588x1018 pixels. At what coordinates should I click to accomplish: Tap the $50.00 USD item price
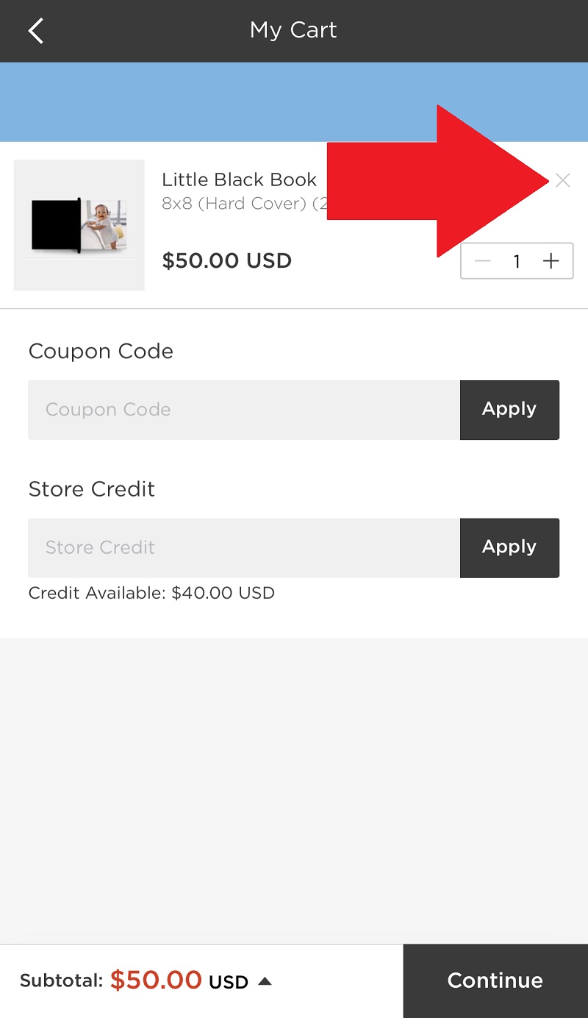point(226,261)
